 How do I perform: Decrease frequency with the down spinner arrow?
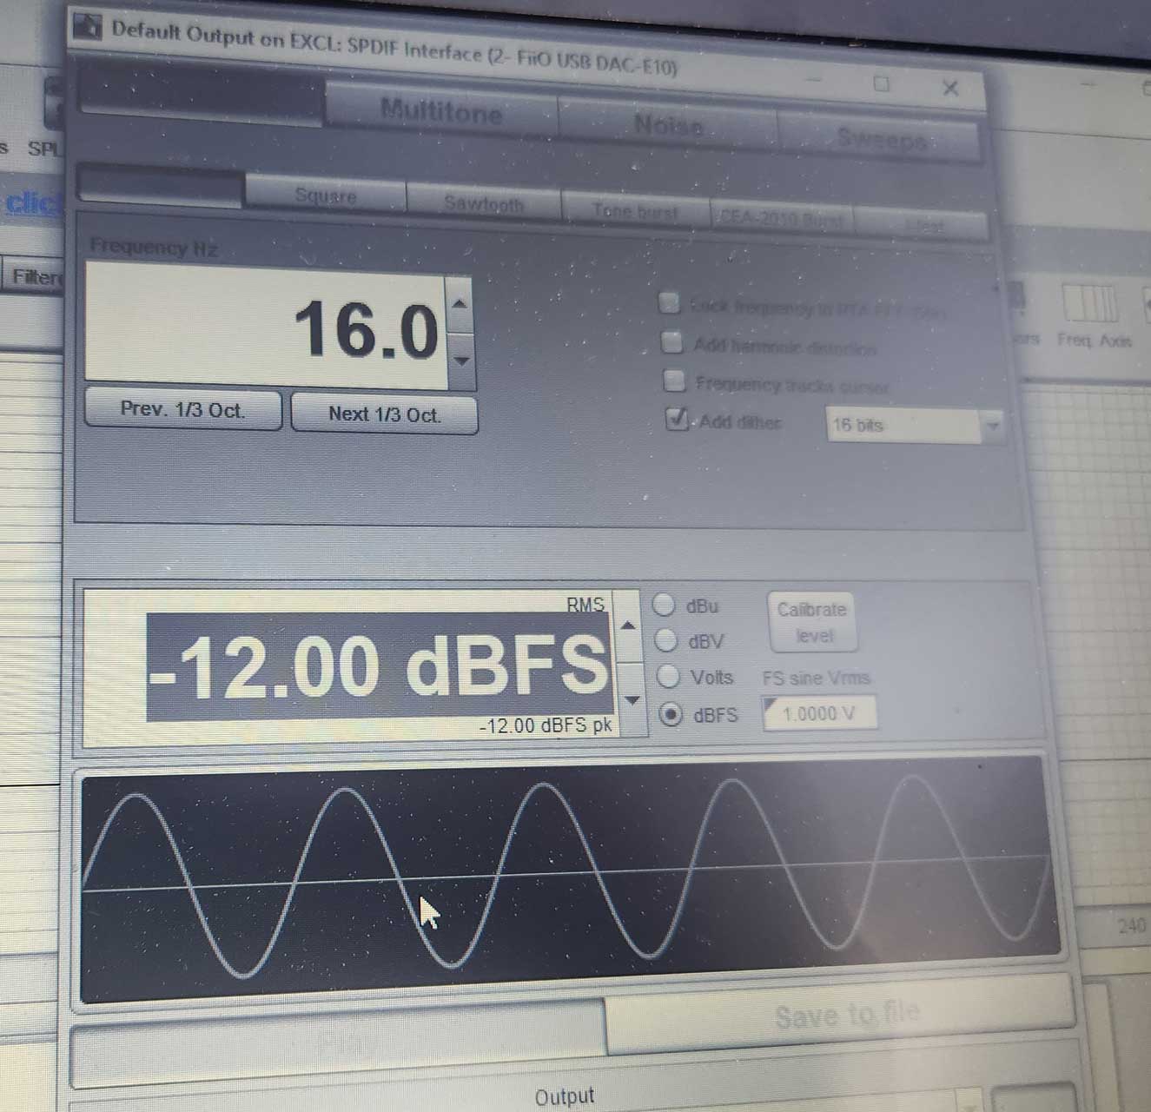coord(461,361)
